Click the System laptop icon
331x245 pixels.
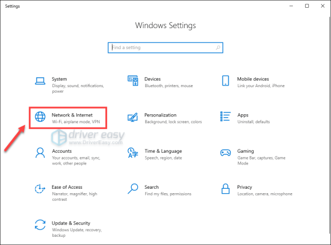(40, 82)
